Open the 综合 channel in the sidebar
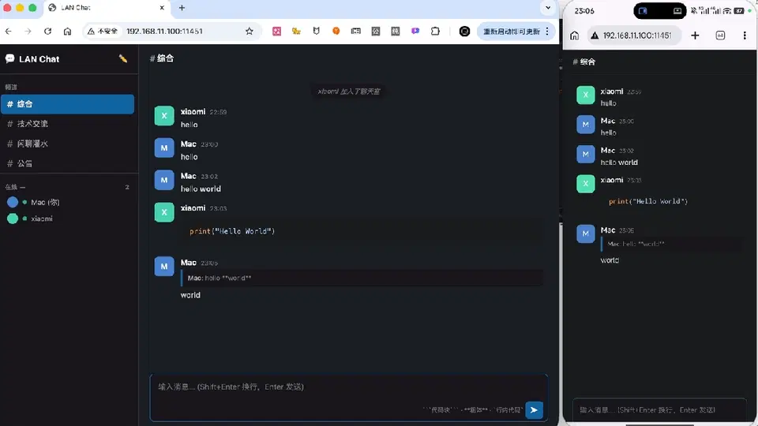Screen dimensions: 758x426 click(68, 104)
